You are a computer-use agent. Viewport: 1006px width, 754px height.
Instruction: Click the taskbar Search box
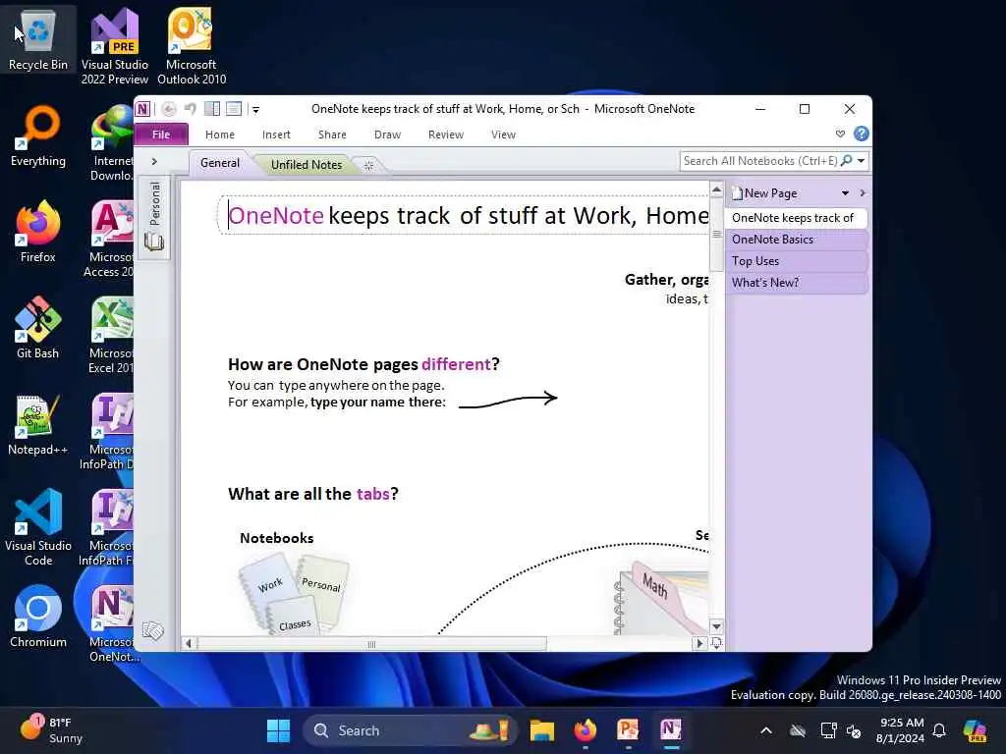click(410, 730)
